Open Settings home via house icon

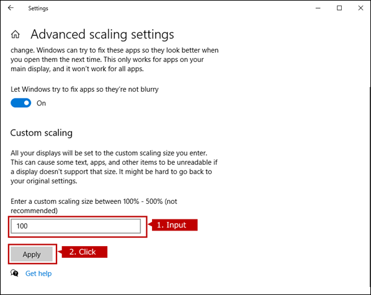click(x=16, y=34)
